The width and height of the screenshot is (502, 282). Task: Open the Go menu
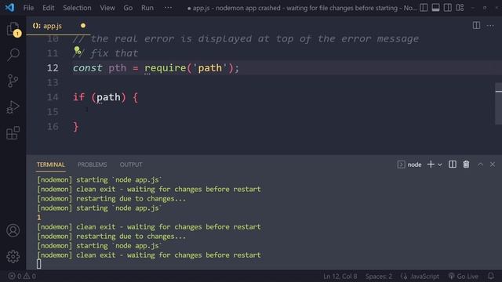[128, 8]
